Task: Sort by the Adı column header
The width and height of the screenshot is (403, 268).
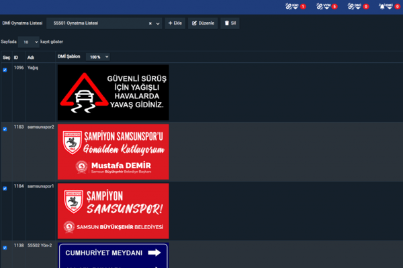Action: click(31, 58)
